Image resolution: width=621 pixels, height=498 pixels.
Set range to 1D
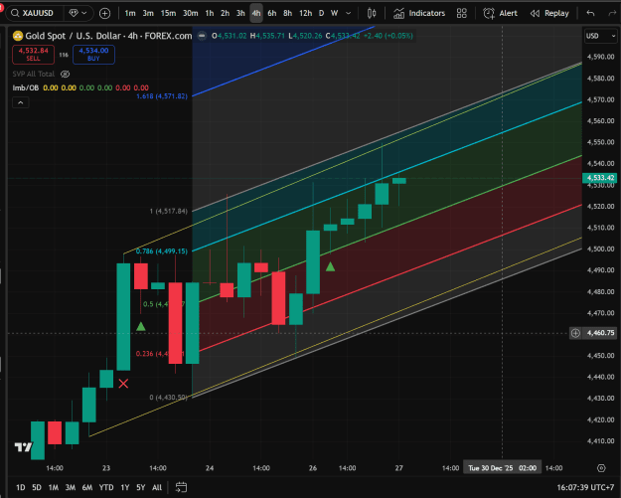tap(21, 487)
